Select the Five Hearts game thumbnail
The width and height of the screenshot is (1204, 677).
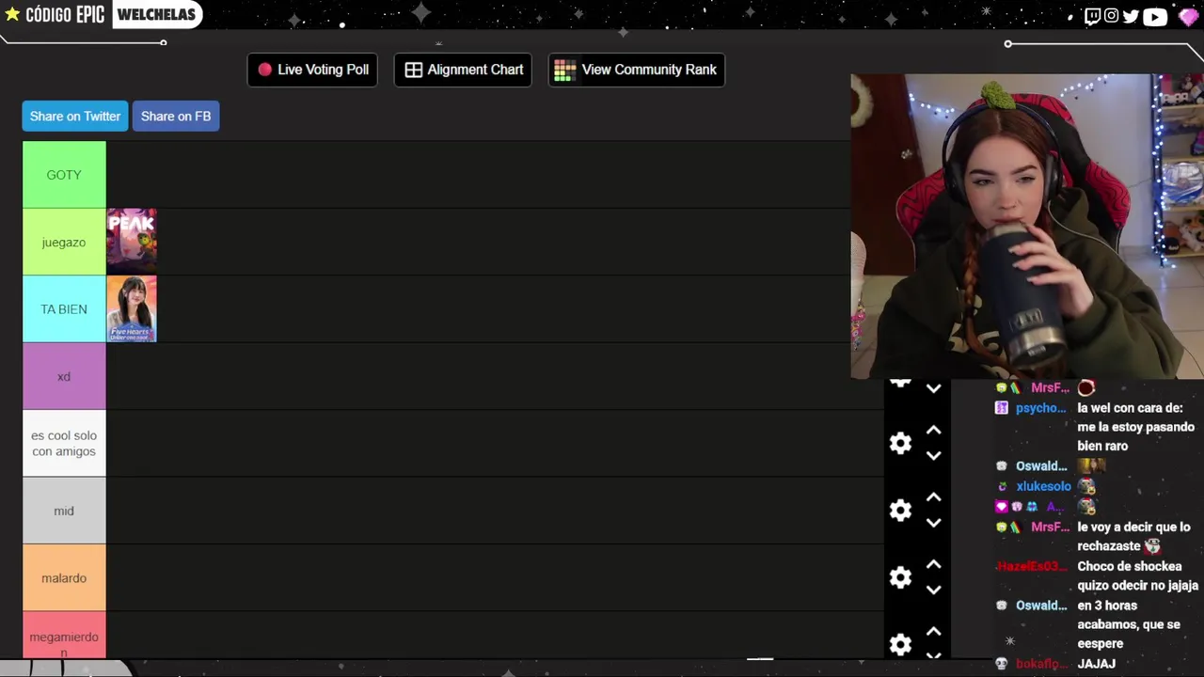(x=132, y=309)
